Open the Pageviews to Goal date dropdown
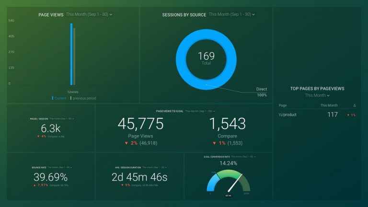368x207 pixels. 200,111
